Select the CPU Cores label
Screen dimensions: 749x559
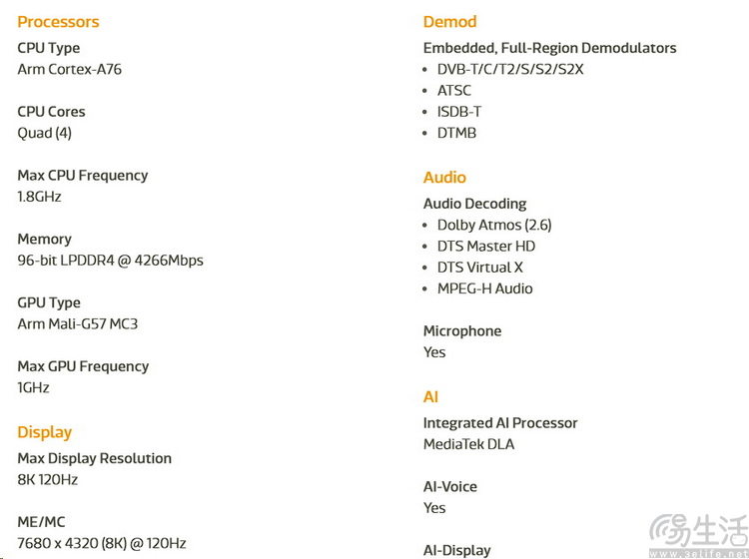click(52, 112)
